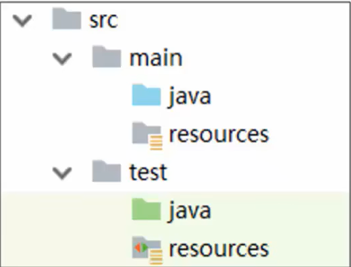351x267 pixels.
Task: Click the gray src folder icon
Action: tap(67, 19)
